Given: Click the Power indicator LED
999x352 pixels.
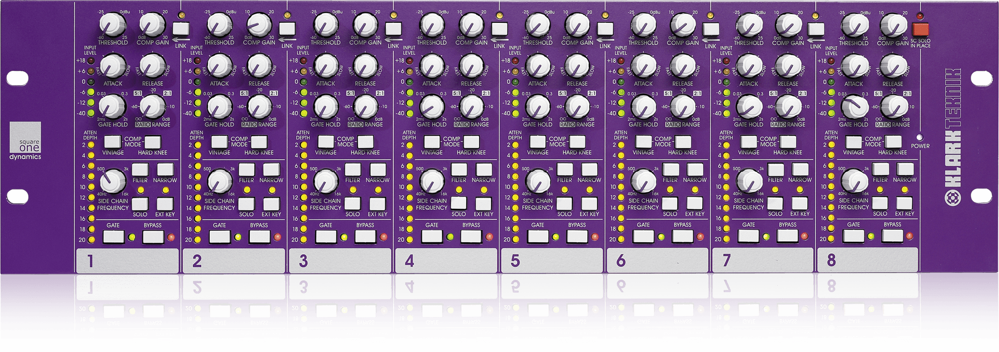Looking at the screenshot, I should [920, 137].
